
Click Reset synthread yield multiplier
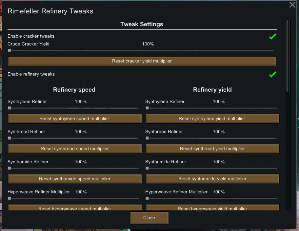tap(212, 149)
